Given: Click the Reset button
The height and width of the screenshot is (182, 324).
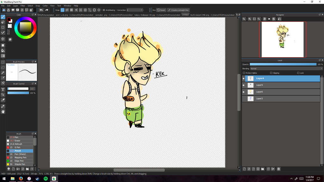Looking at the screenshot, I should click(x=161, y=10).
